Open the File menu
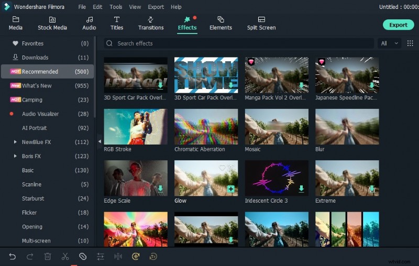The height and width of the screenshot is (266, 419). [x=82, y=7]
